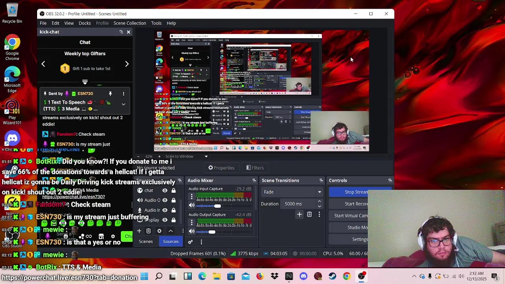The height and width of the screenshot is (284, 505).
Task: Open Audio Mixer three-dot menu
Action: tap(201, 241)
